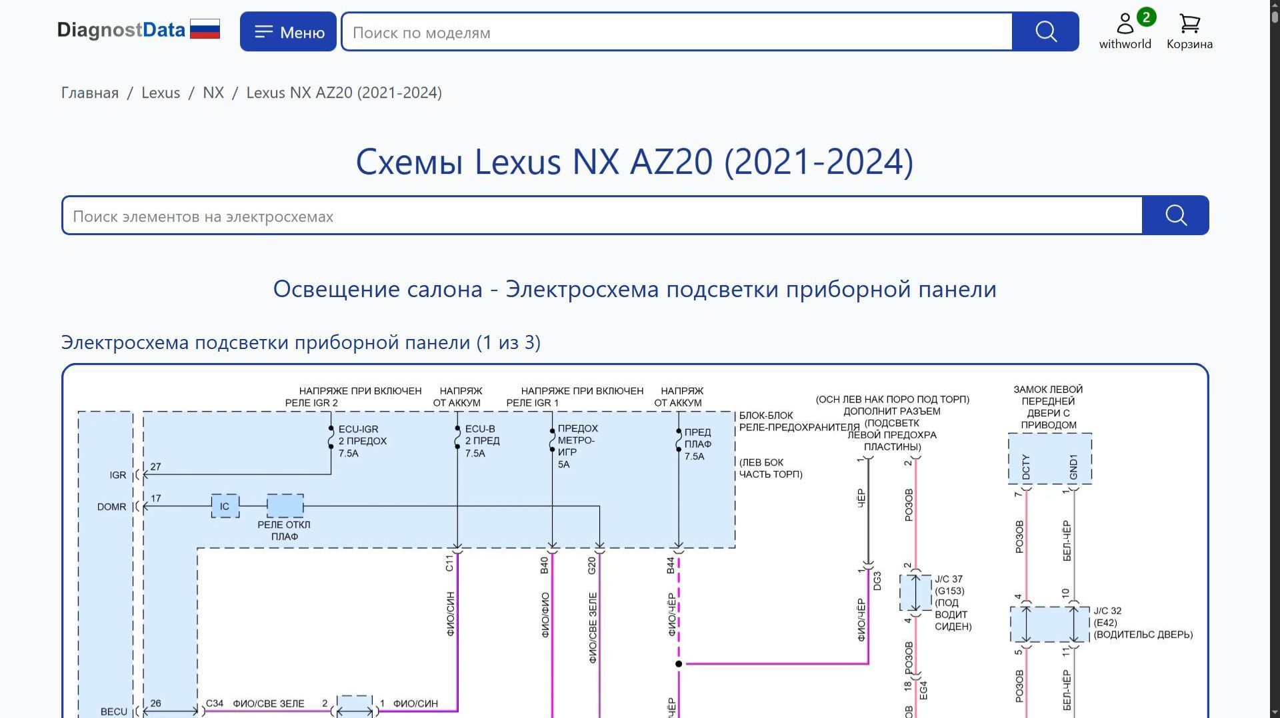Follow the Главная breadcrumb link

point(89,93)
